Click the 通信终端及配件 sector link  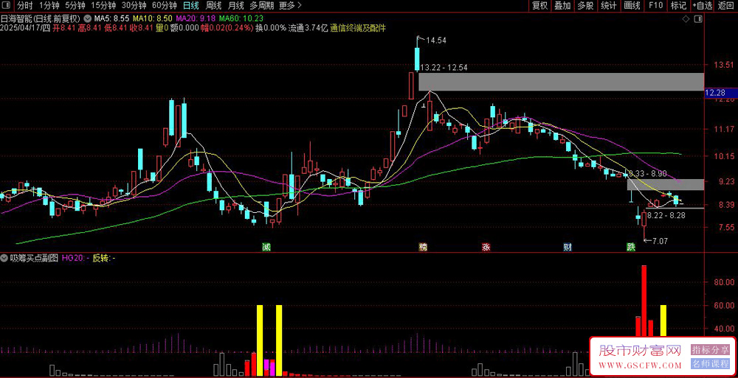coord(358,28)
